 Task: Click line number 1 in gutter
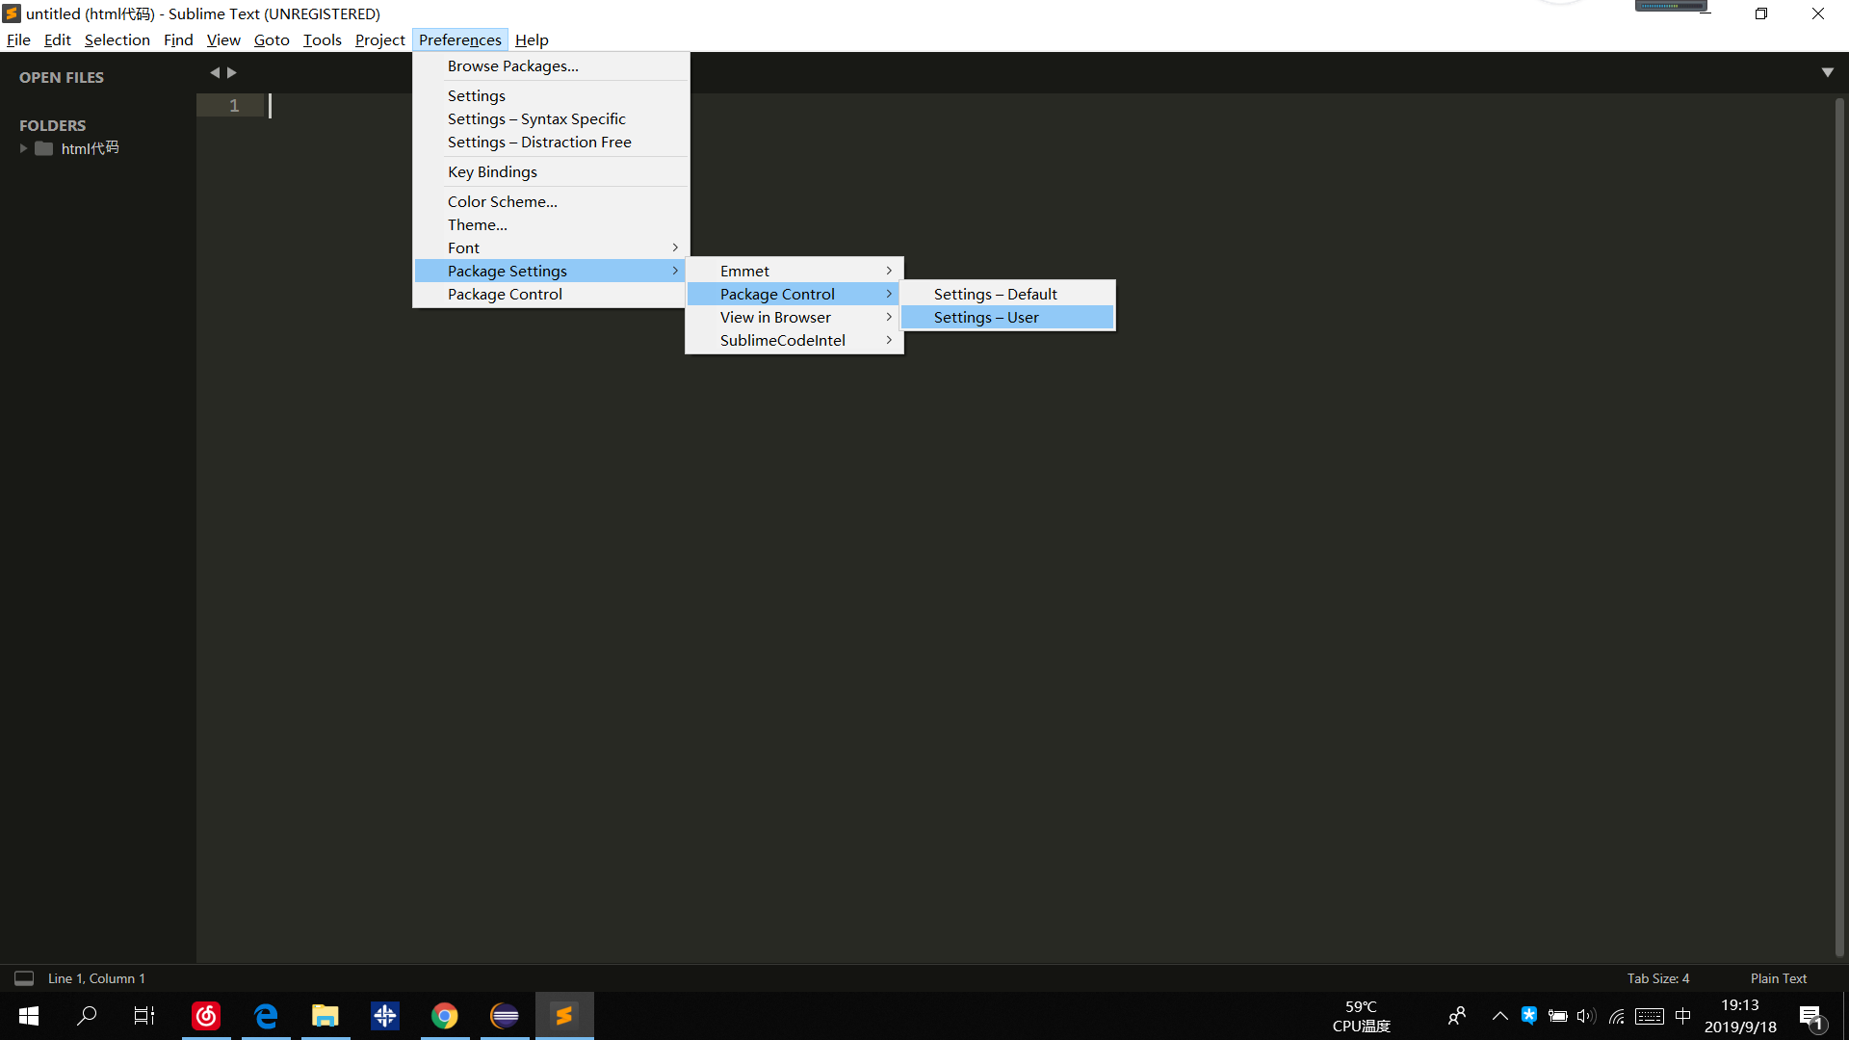(x=234, y=106)
